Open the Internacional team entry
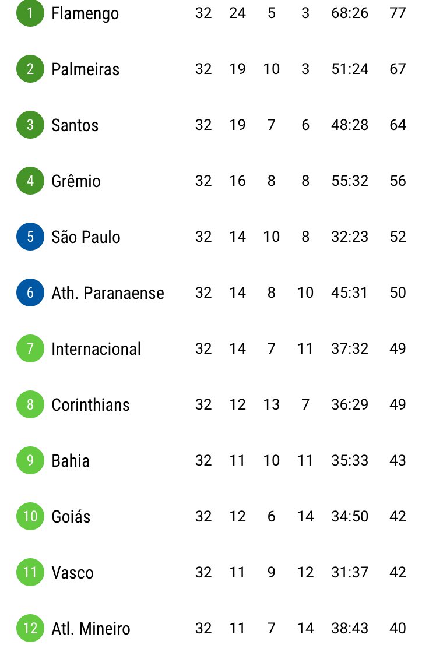Viewport: 436px width, 652px height. tap(96, 349)
